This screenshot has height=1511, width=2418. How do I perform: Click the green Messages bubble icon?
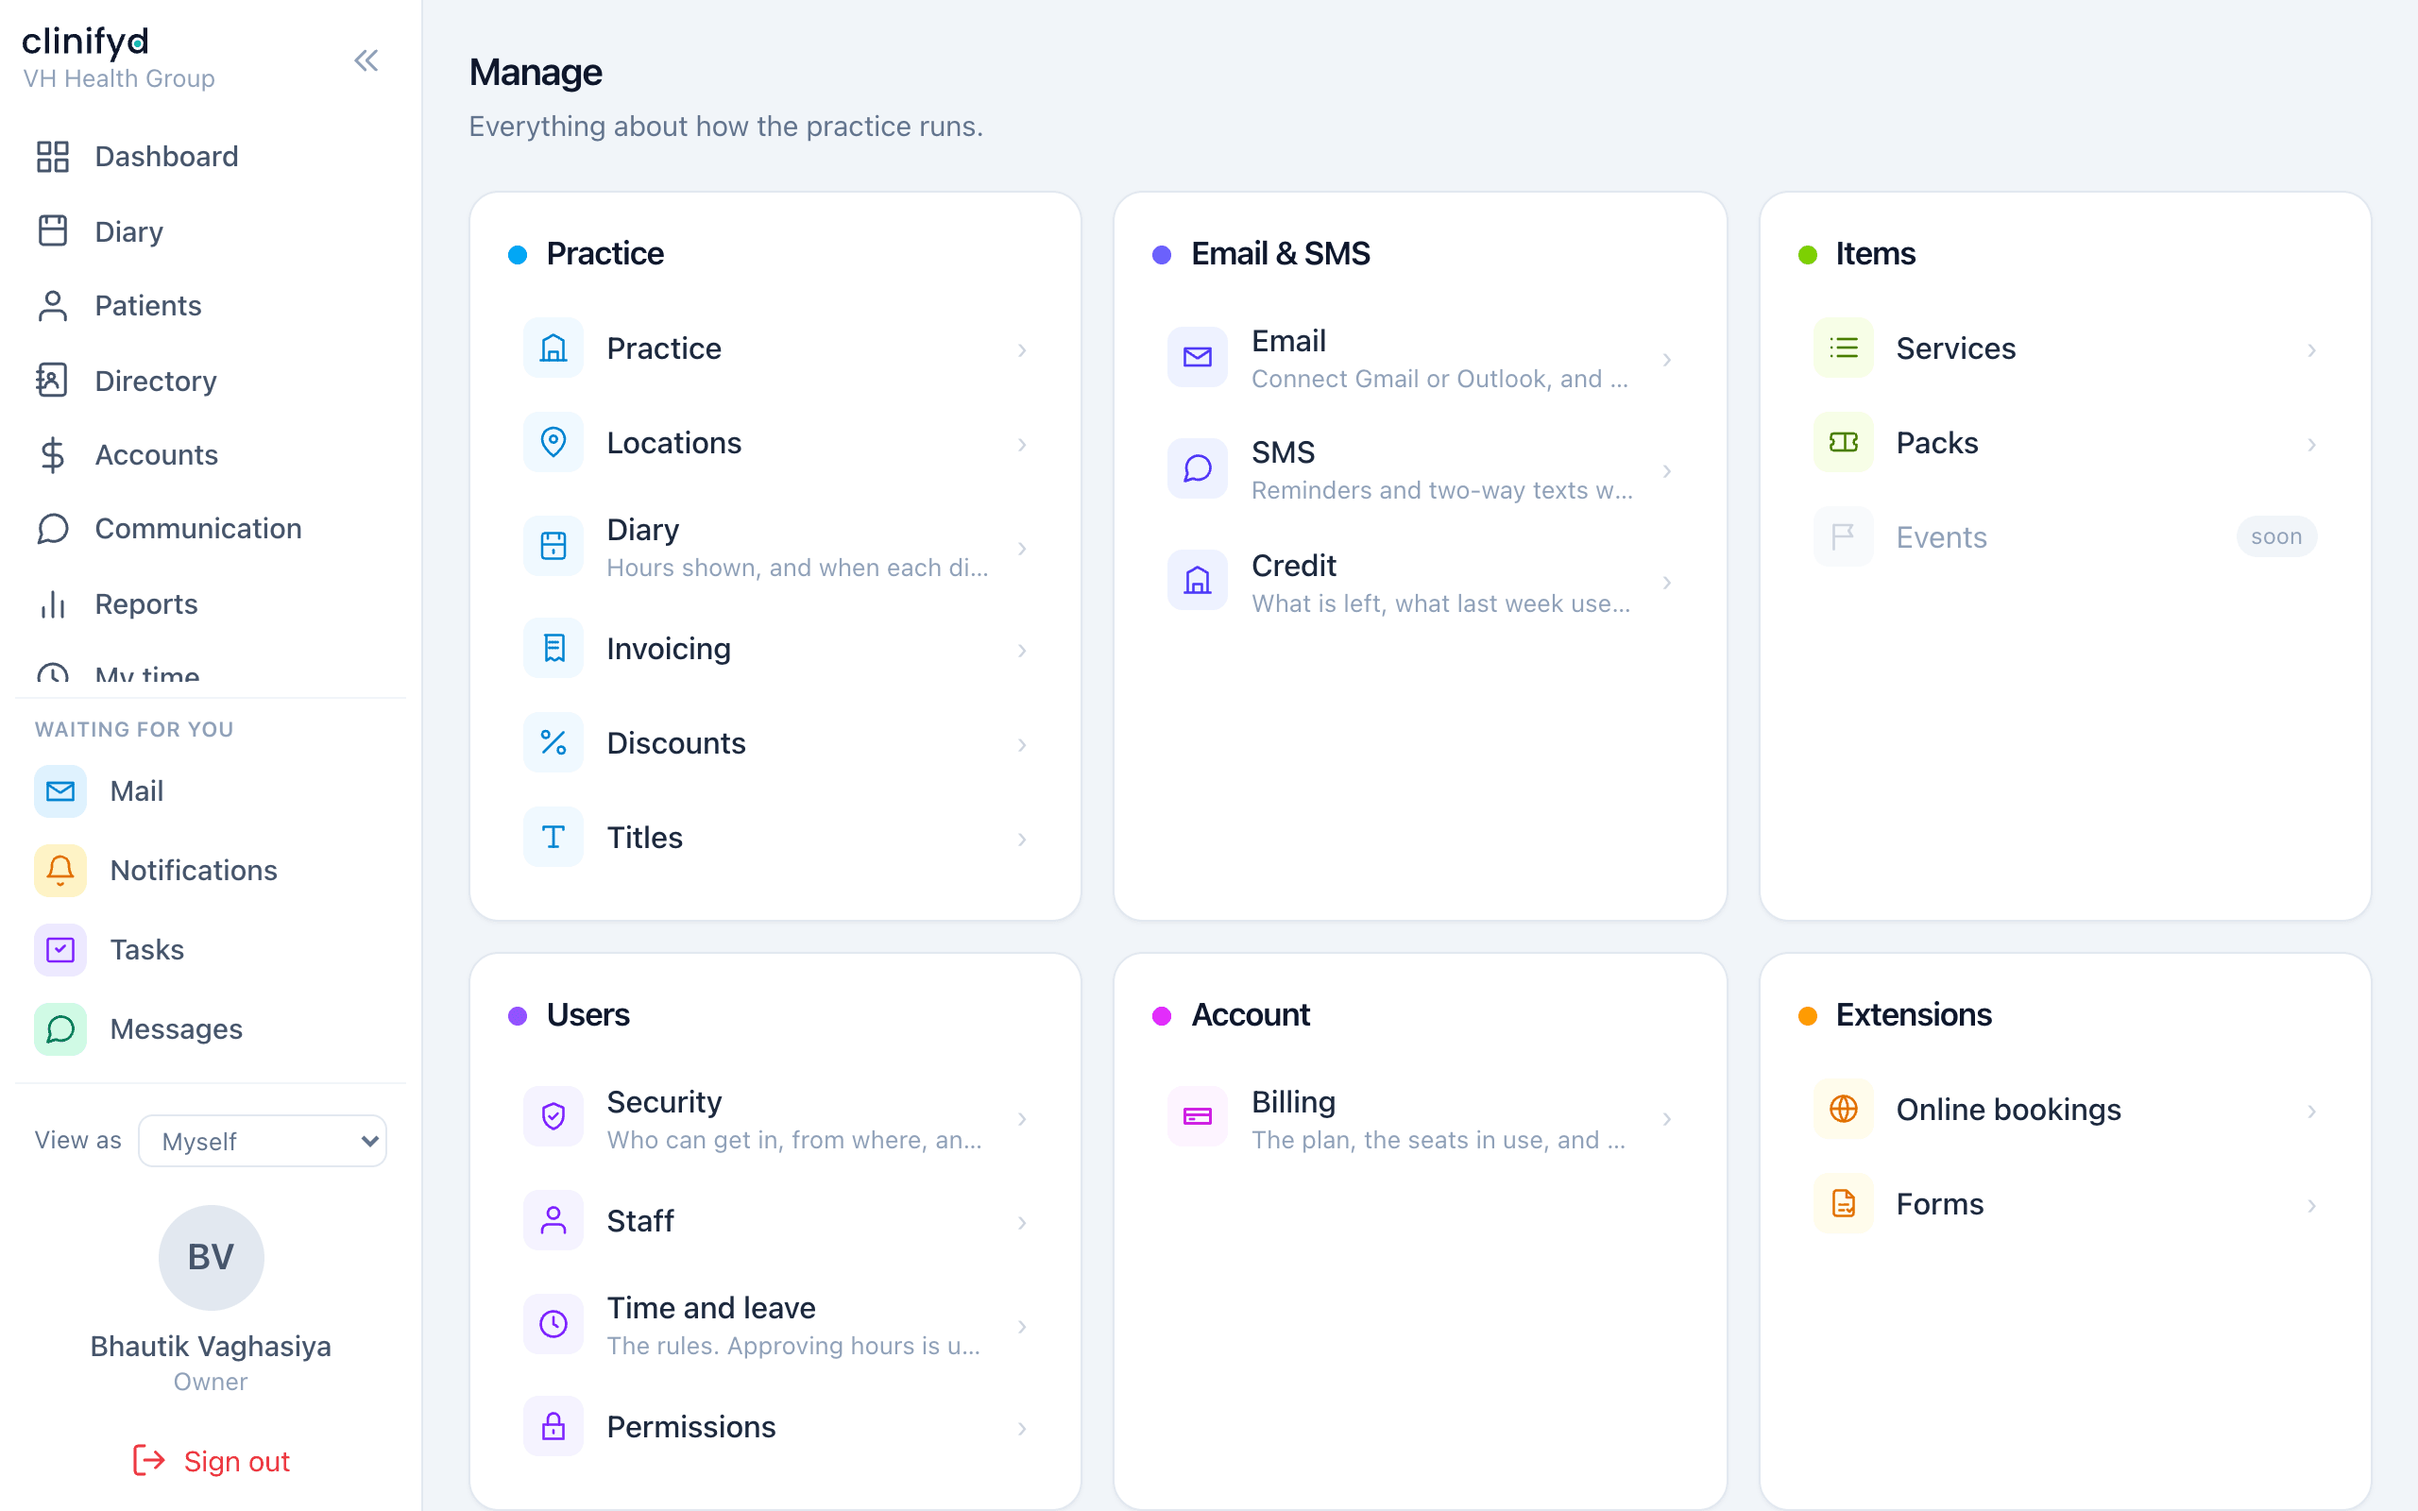point(60,1029)
